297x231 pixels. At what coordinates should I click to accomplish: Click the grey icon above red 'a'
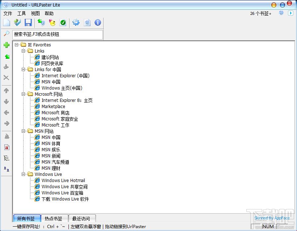tap(7, 136)
